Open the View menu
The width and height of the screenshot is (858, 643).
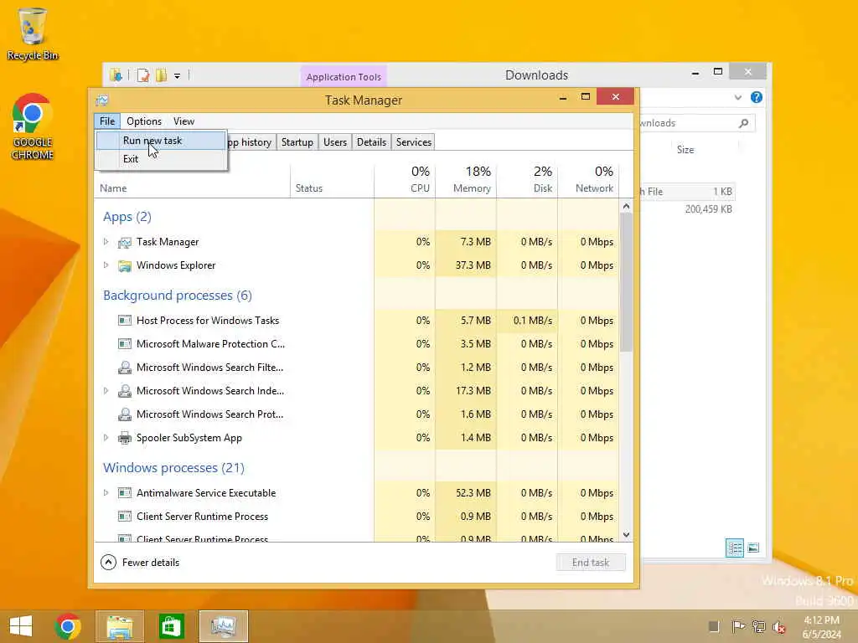pos(183,121)
